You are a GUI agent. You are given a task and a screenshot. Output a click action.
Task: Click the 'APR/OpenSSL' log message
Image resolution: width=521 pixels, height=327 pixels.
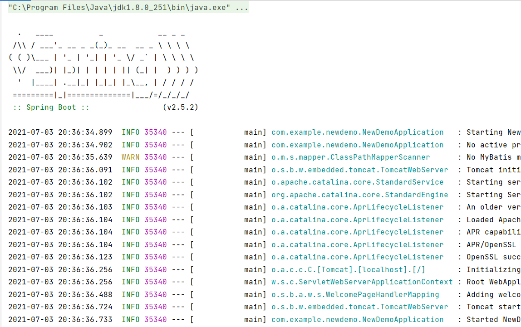pyautogui.click(x=491, y=244)
